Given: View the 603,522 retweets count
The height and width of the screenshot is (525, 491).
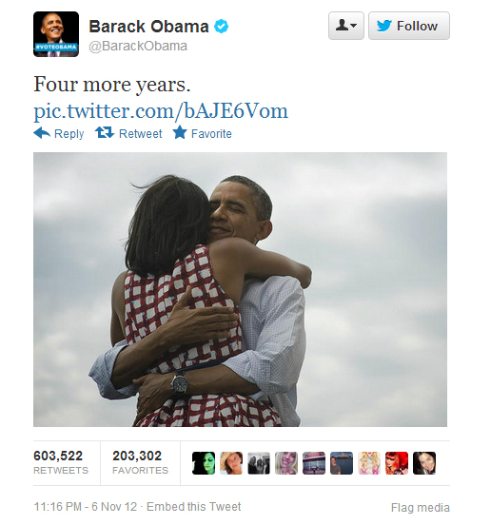Looking at the screenshot, I should [x=61, y=462].
